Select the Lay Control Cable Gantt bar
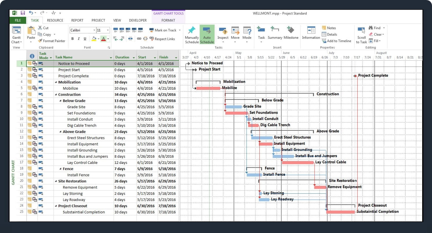The height and width of the screenshot is (233, 432). point(297,162)
